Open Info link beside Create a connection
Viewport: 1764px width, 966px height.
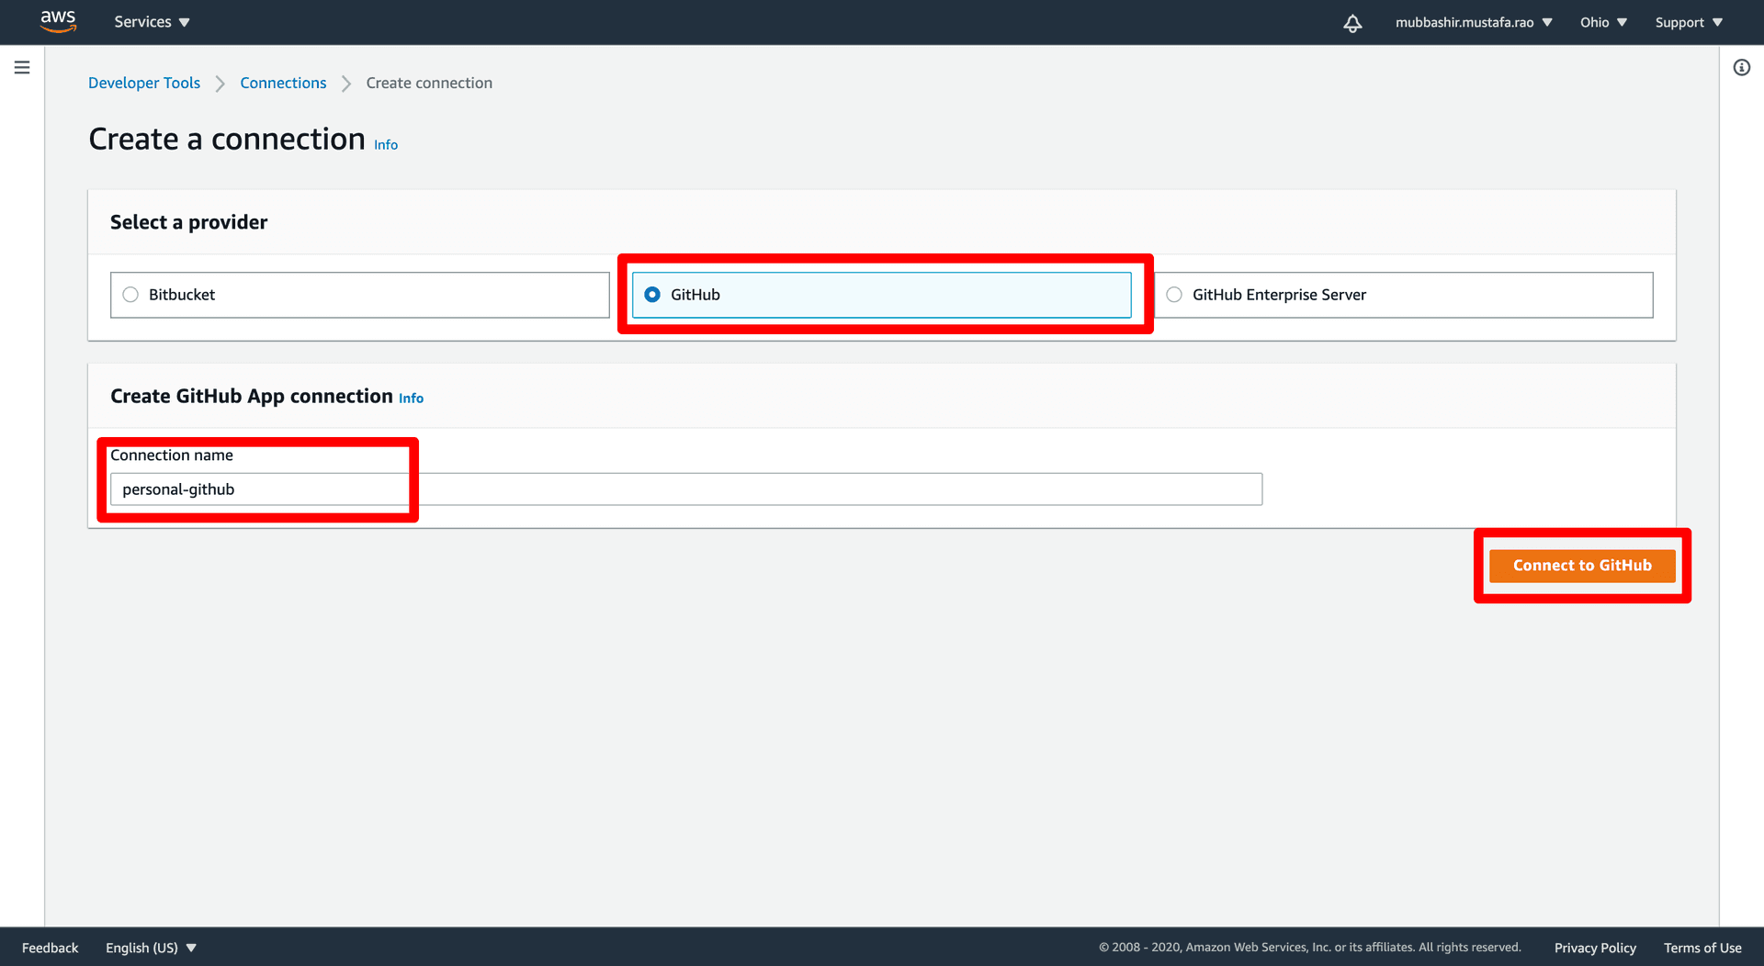pyautogui.click(x=386, y=145)
